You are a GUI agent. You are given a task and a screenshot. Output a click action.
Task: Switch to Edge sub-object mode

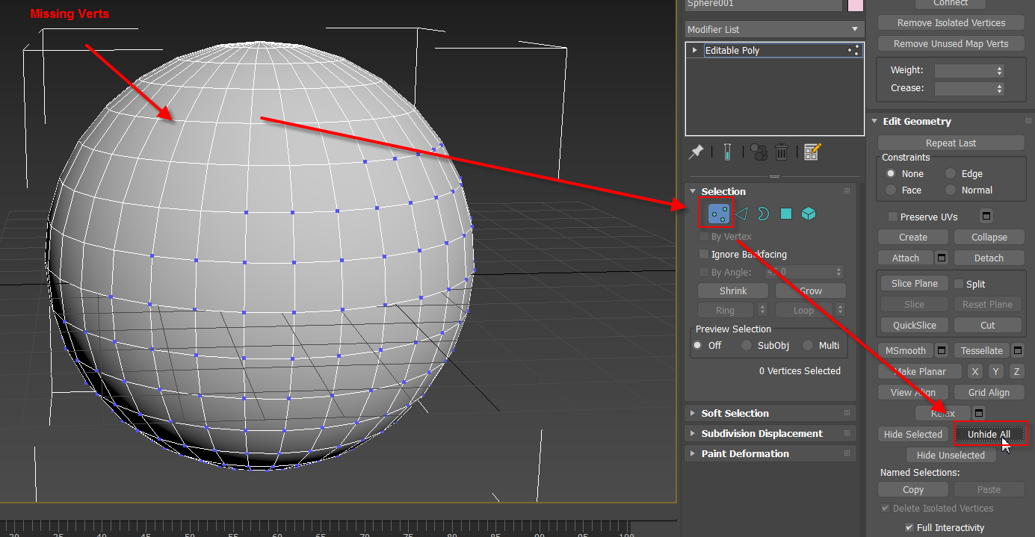coord(741,214)
